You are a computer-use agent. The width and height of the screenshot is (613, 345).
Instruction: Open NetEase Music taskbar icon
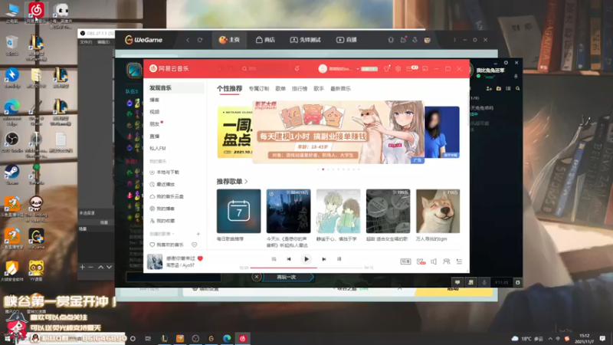[x=242, y=338]
